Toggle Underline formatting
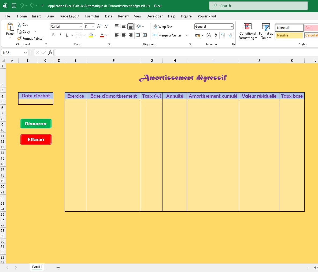Screen dimensions: 318x272 [67, 35]
